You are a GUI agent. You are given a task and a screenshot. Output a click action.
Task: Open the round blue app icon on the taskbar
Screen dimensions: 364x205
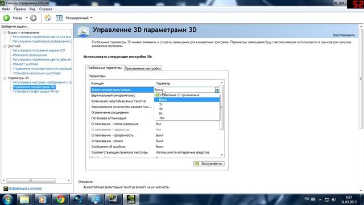(x=78, y=199)
